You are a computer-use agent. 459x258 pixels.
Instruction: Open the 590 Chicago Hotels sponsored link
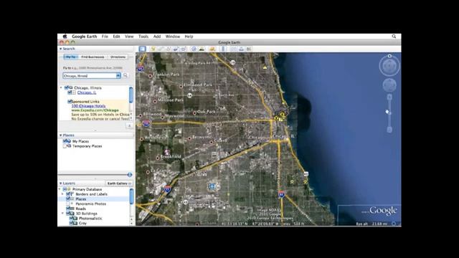(88, 106)
